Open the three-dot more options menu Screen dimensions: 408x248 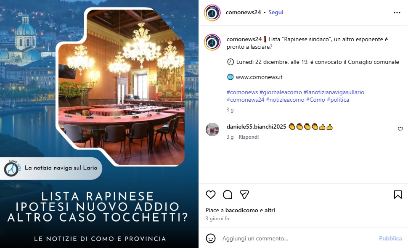[x=397, y=13]
